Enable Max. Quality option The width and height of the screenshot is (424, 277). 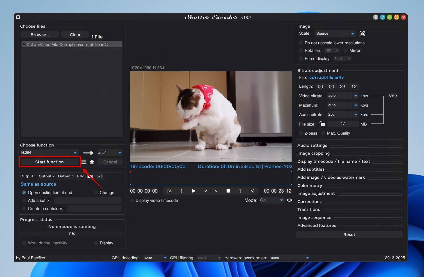(323, 133)
